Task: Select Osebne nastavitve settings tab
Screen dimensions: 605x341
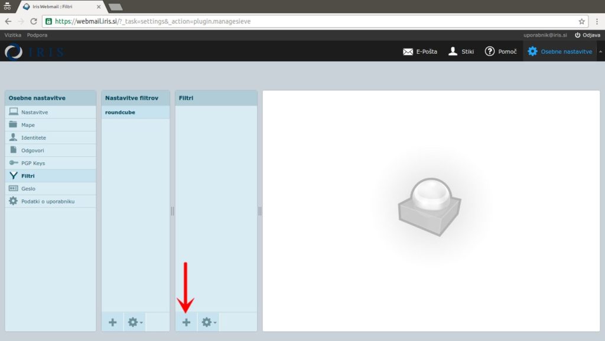Action: [560, 51]
